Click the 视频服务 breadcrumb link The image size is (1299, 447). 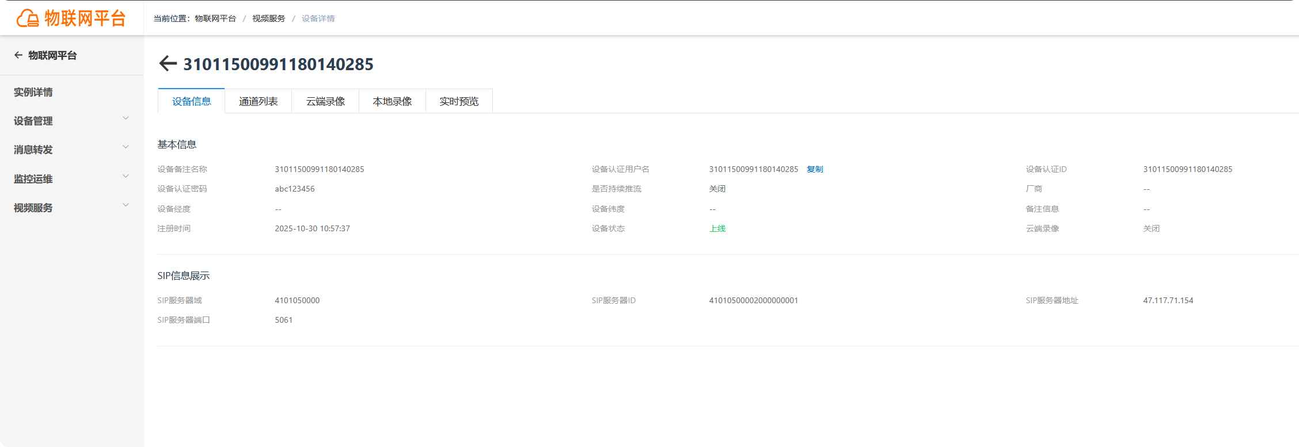point(268,18)
